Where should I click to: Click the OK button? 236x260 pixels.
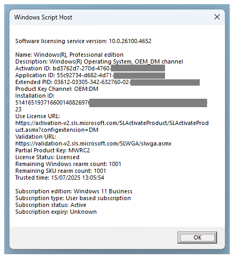pos(197,237)
